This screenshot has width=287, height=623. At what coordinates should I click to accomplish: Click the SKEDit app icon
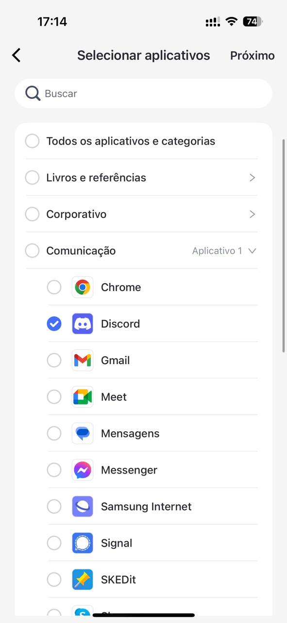(x=82, y=579)
